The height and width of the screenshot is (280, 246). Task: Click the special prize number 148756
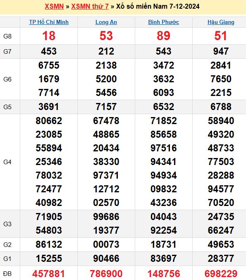tap(164, 274)
